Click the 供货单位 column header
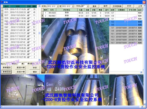This screenshot has width=147, height=109. [x=67, y=10]
